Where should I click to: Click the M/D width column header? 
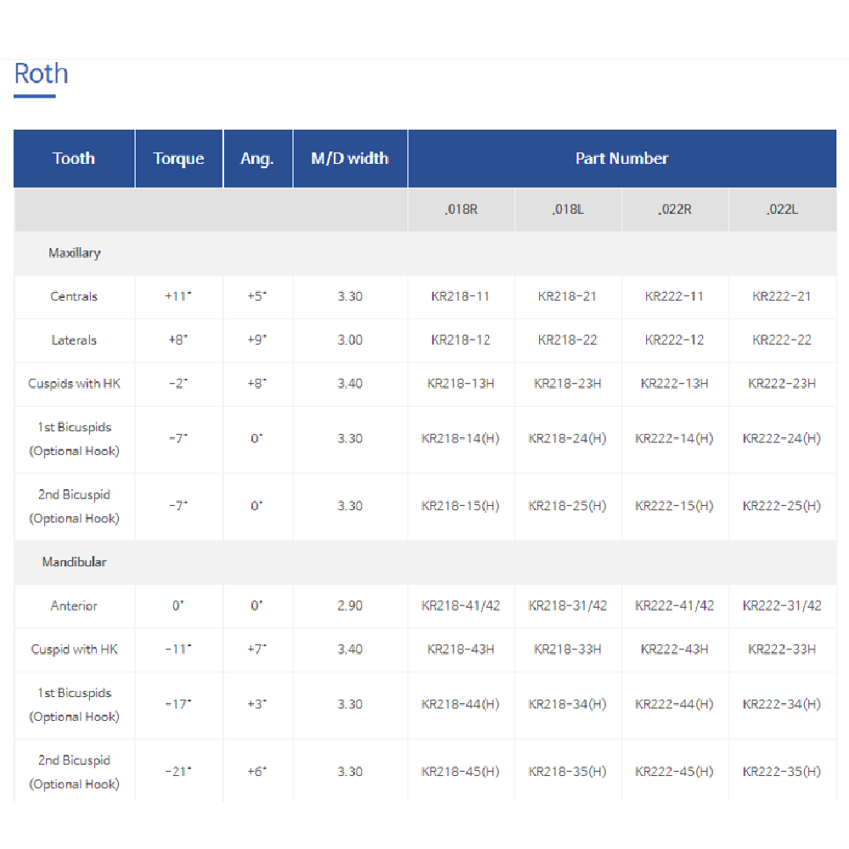tap(350, 159)
